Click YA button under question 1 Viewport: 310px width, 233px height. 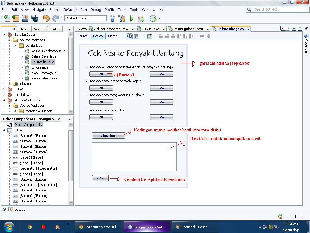(x=101, y=74)
